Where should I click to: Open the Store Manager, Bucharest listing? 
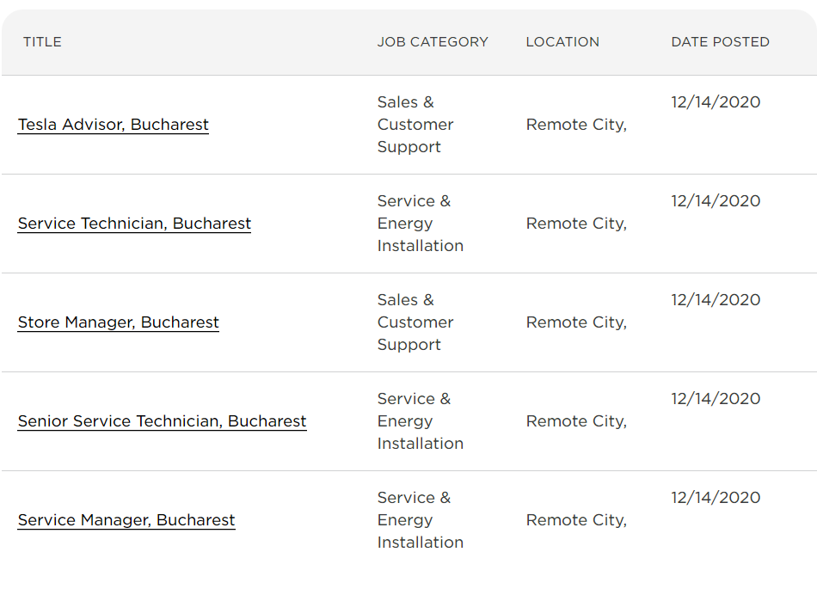click(x=119, y=322)
